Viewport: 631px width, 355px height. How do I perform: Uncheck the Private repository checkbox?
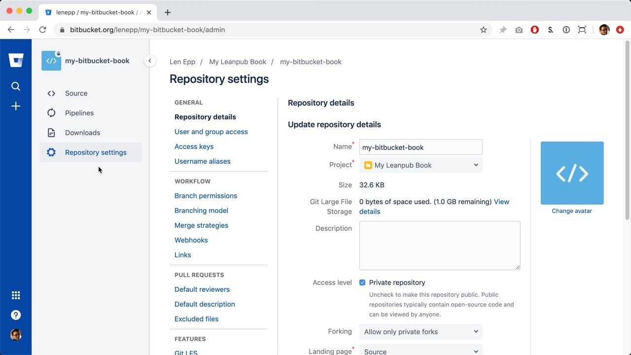[362, 283]
